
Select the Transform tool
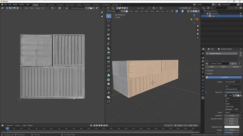click(109, 39)
